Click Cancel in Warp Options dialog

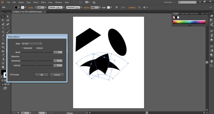click(57, 75)
